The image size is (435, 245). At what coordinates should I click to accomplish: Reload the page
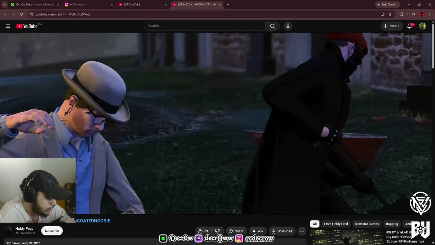click(21, 14)
